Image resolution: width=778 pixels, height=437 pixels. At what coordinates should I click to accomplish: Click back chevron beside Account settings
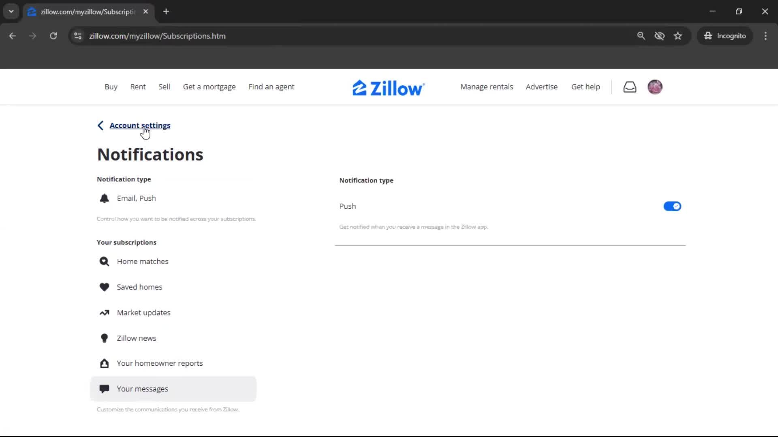point(100,125)
